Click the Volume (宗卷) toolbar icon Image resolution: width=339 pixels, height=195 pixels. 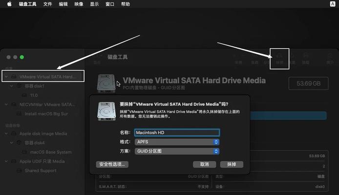point(238,58)
